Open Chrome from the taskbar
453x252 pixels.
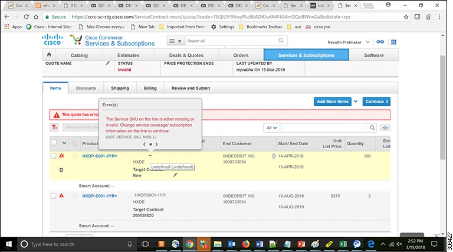(x=189, y=244)
